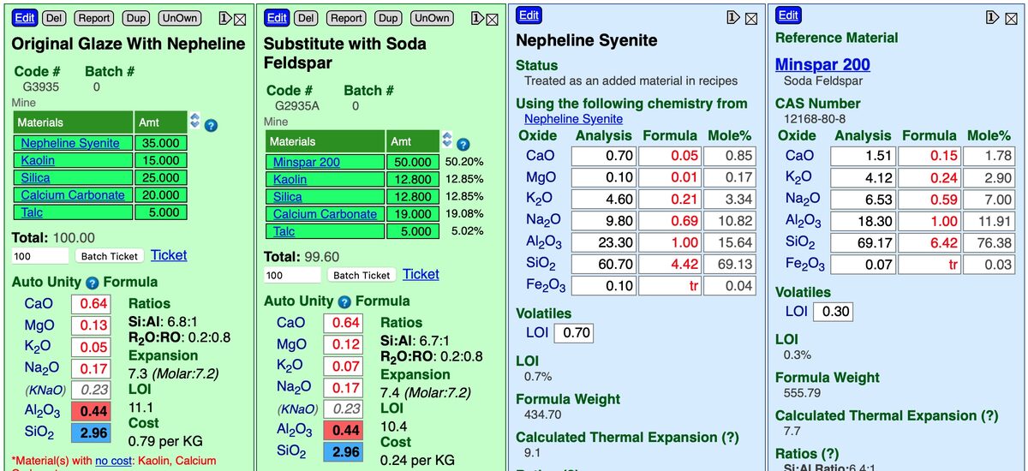This screenshot has width=1028, height=471.
Task: Click Report in Substitute with Soda Feldspar panel
Action: 346,17
